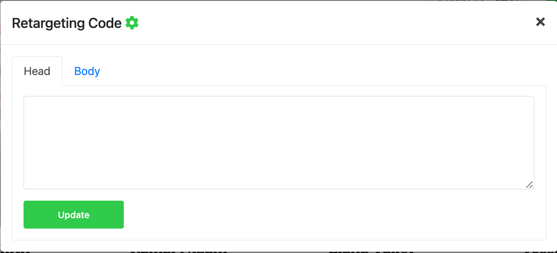Click the Update button

pyautogui.click(x=74, y=215)
